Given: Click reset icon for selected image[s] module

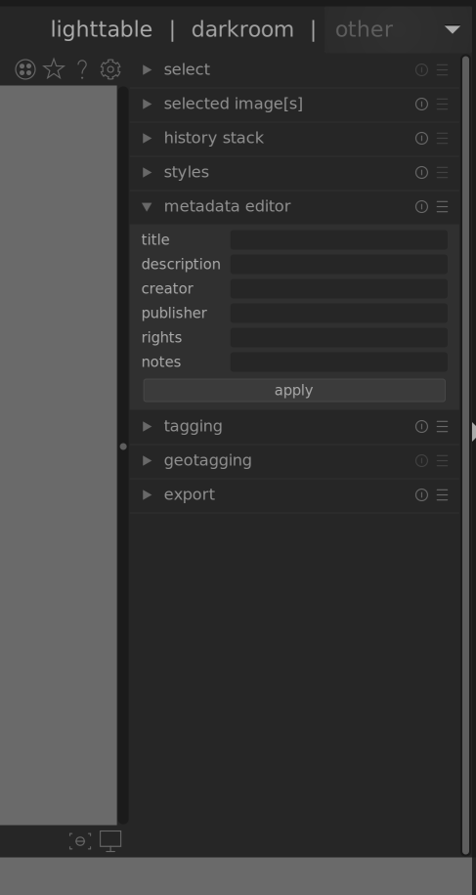Looking at the screenshot, I should (421, 104).
